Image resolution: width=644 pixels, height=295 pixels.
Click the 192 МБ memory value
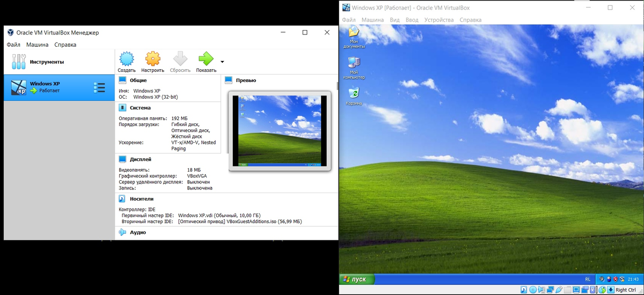pyautogui.click(x=179, y=117)
